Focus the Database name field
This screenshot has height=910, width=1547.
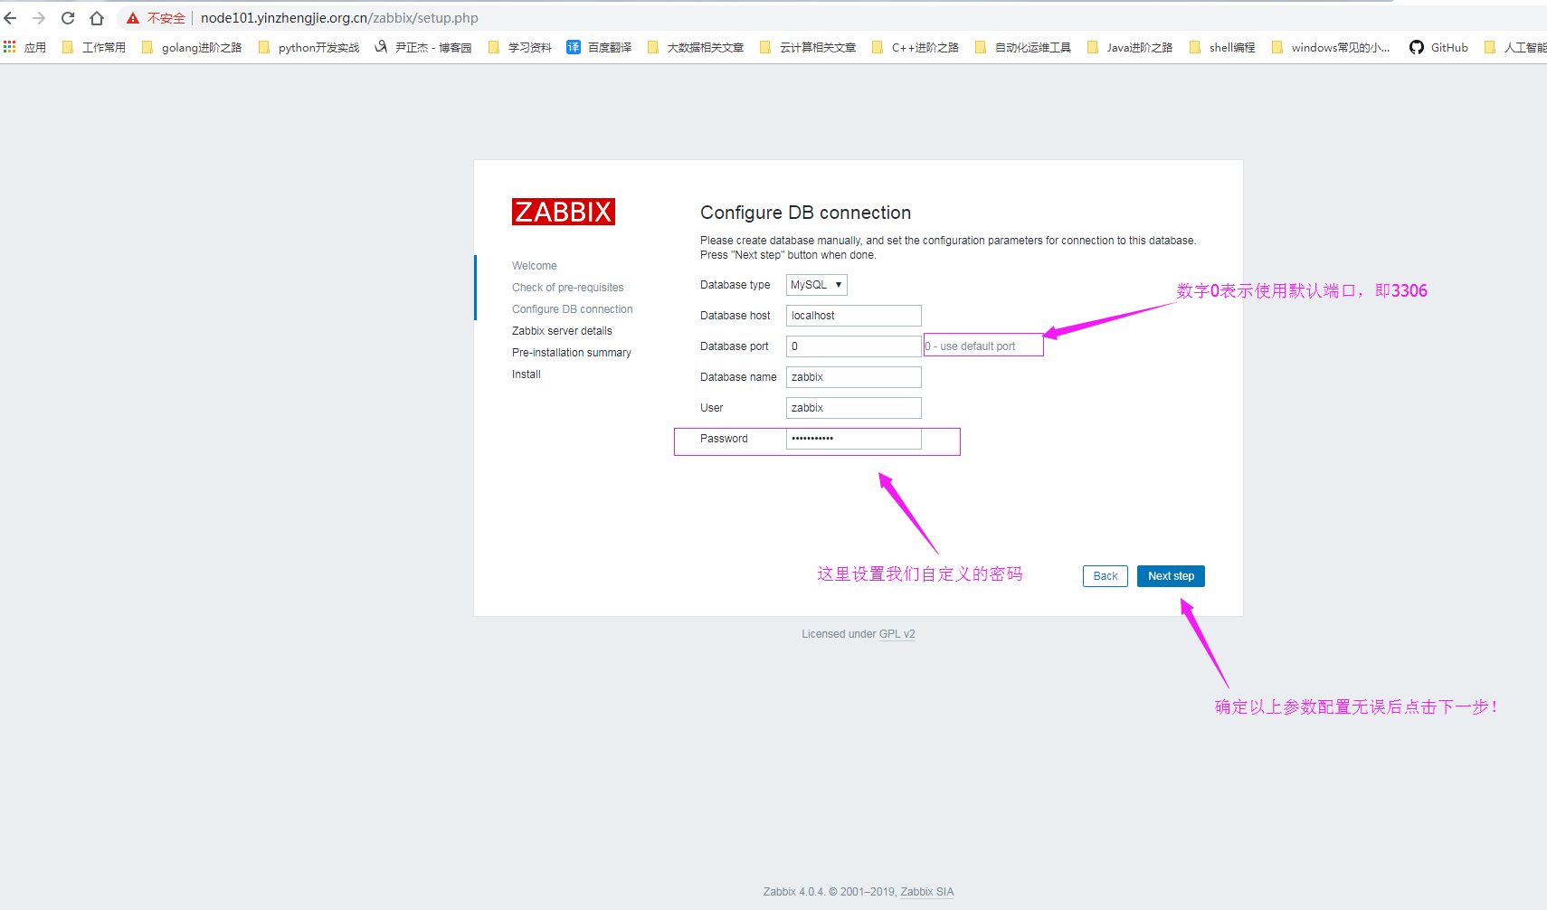[x=854, y=377]
